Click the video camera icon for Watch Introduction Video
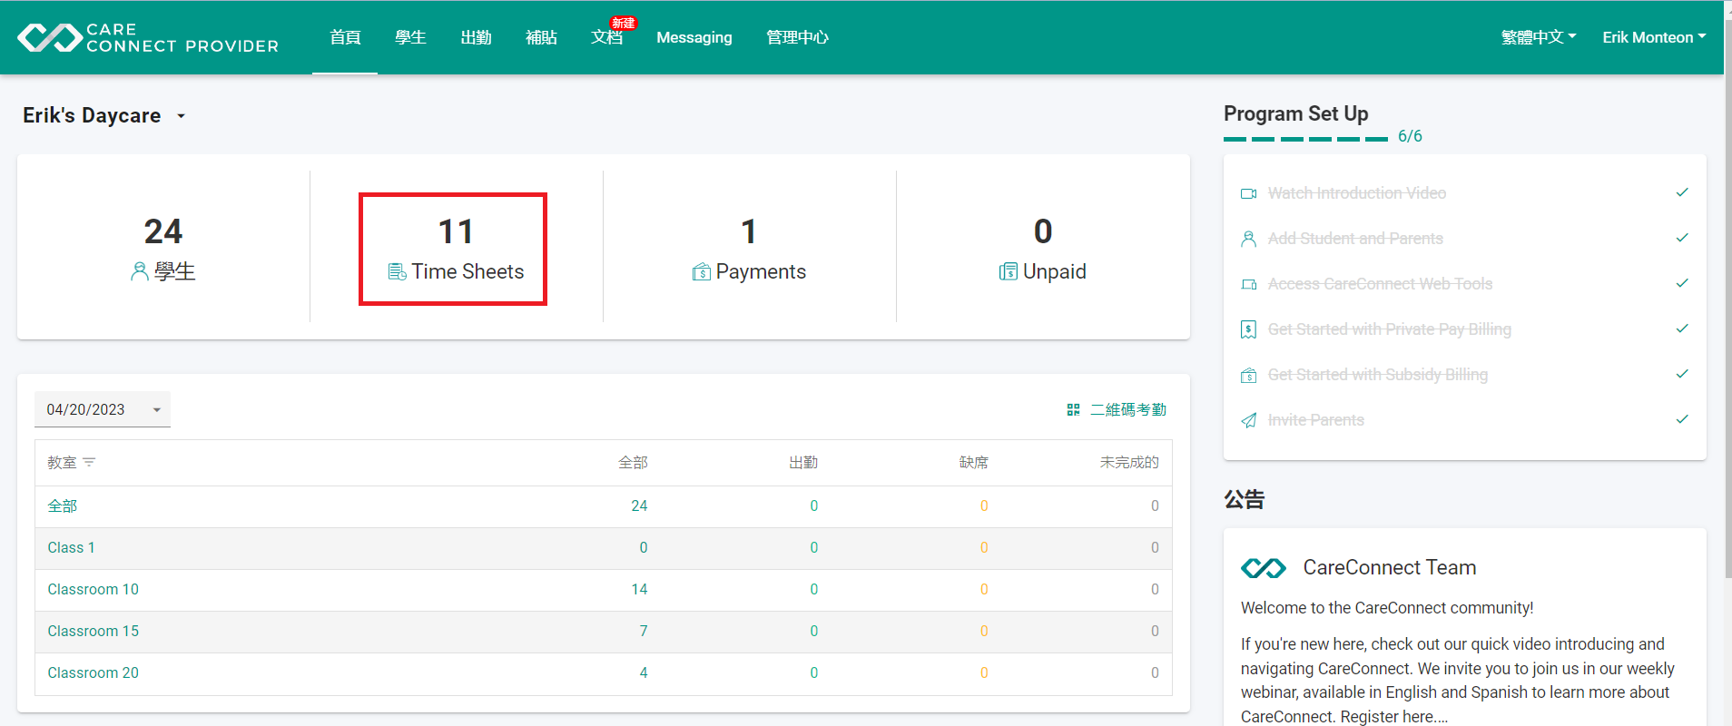 [1249, 193]
